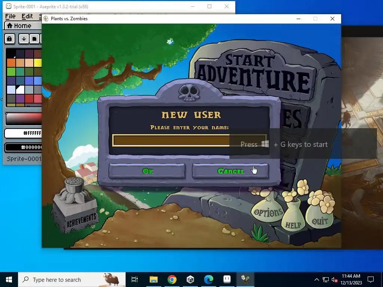The image size is (383, 287).
Task: Click the black square palette button in Aseprite
Action: 34,39
